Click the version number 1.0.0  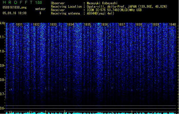click(x=39, y=3)
